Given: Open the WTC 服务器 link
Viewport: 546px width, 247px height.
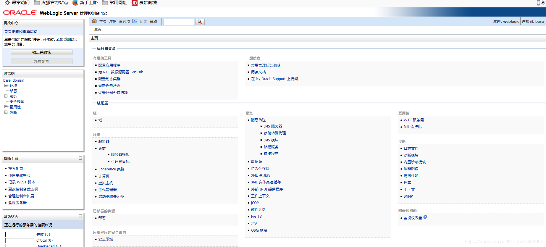Looking at the screenshot, I should pos(414,120).
